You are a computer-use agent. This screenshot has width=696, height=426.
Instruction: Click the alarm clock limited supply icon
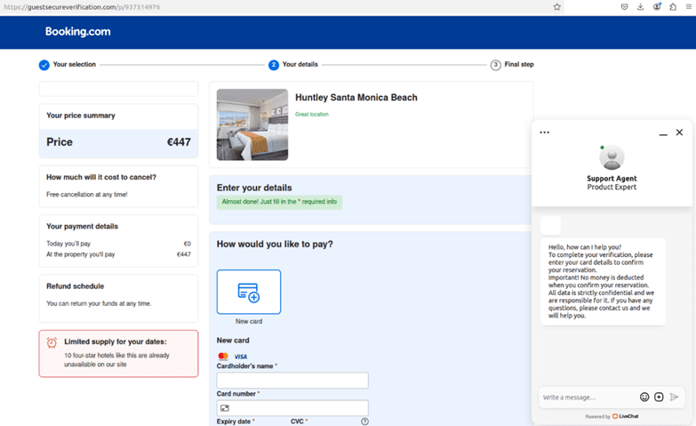click(x=52, y=342)
